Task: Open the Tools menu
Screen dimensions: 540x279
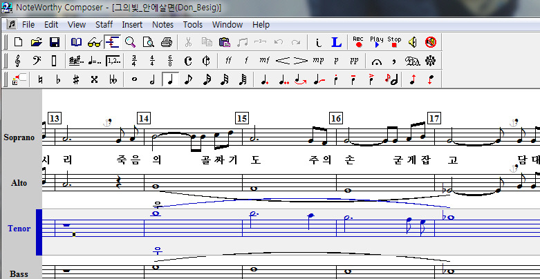Action: (x=192, y=24)
